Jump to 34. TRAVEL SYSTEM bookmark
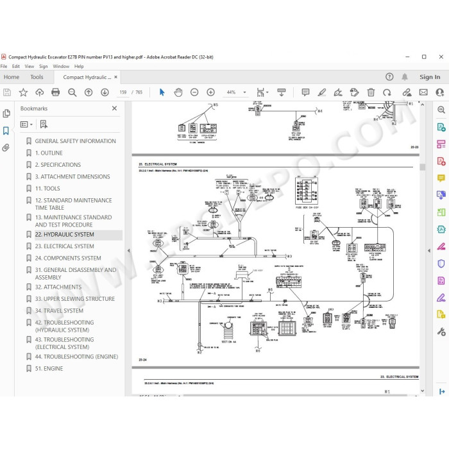449x449 pixels. pyautogui.click(x=59, y=311)
